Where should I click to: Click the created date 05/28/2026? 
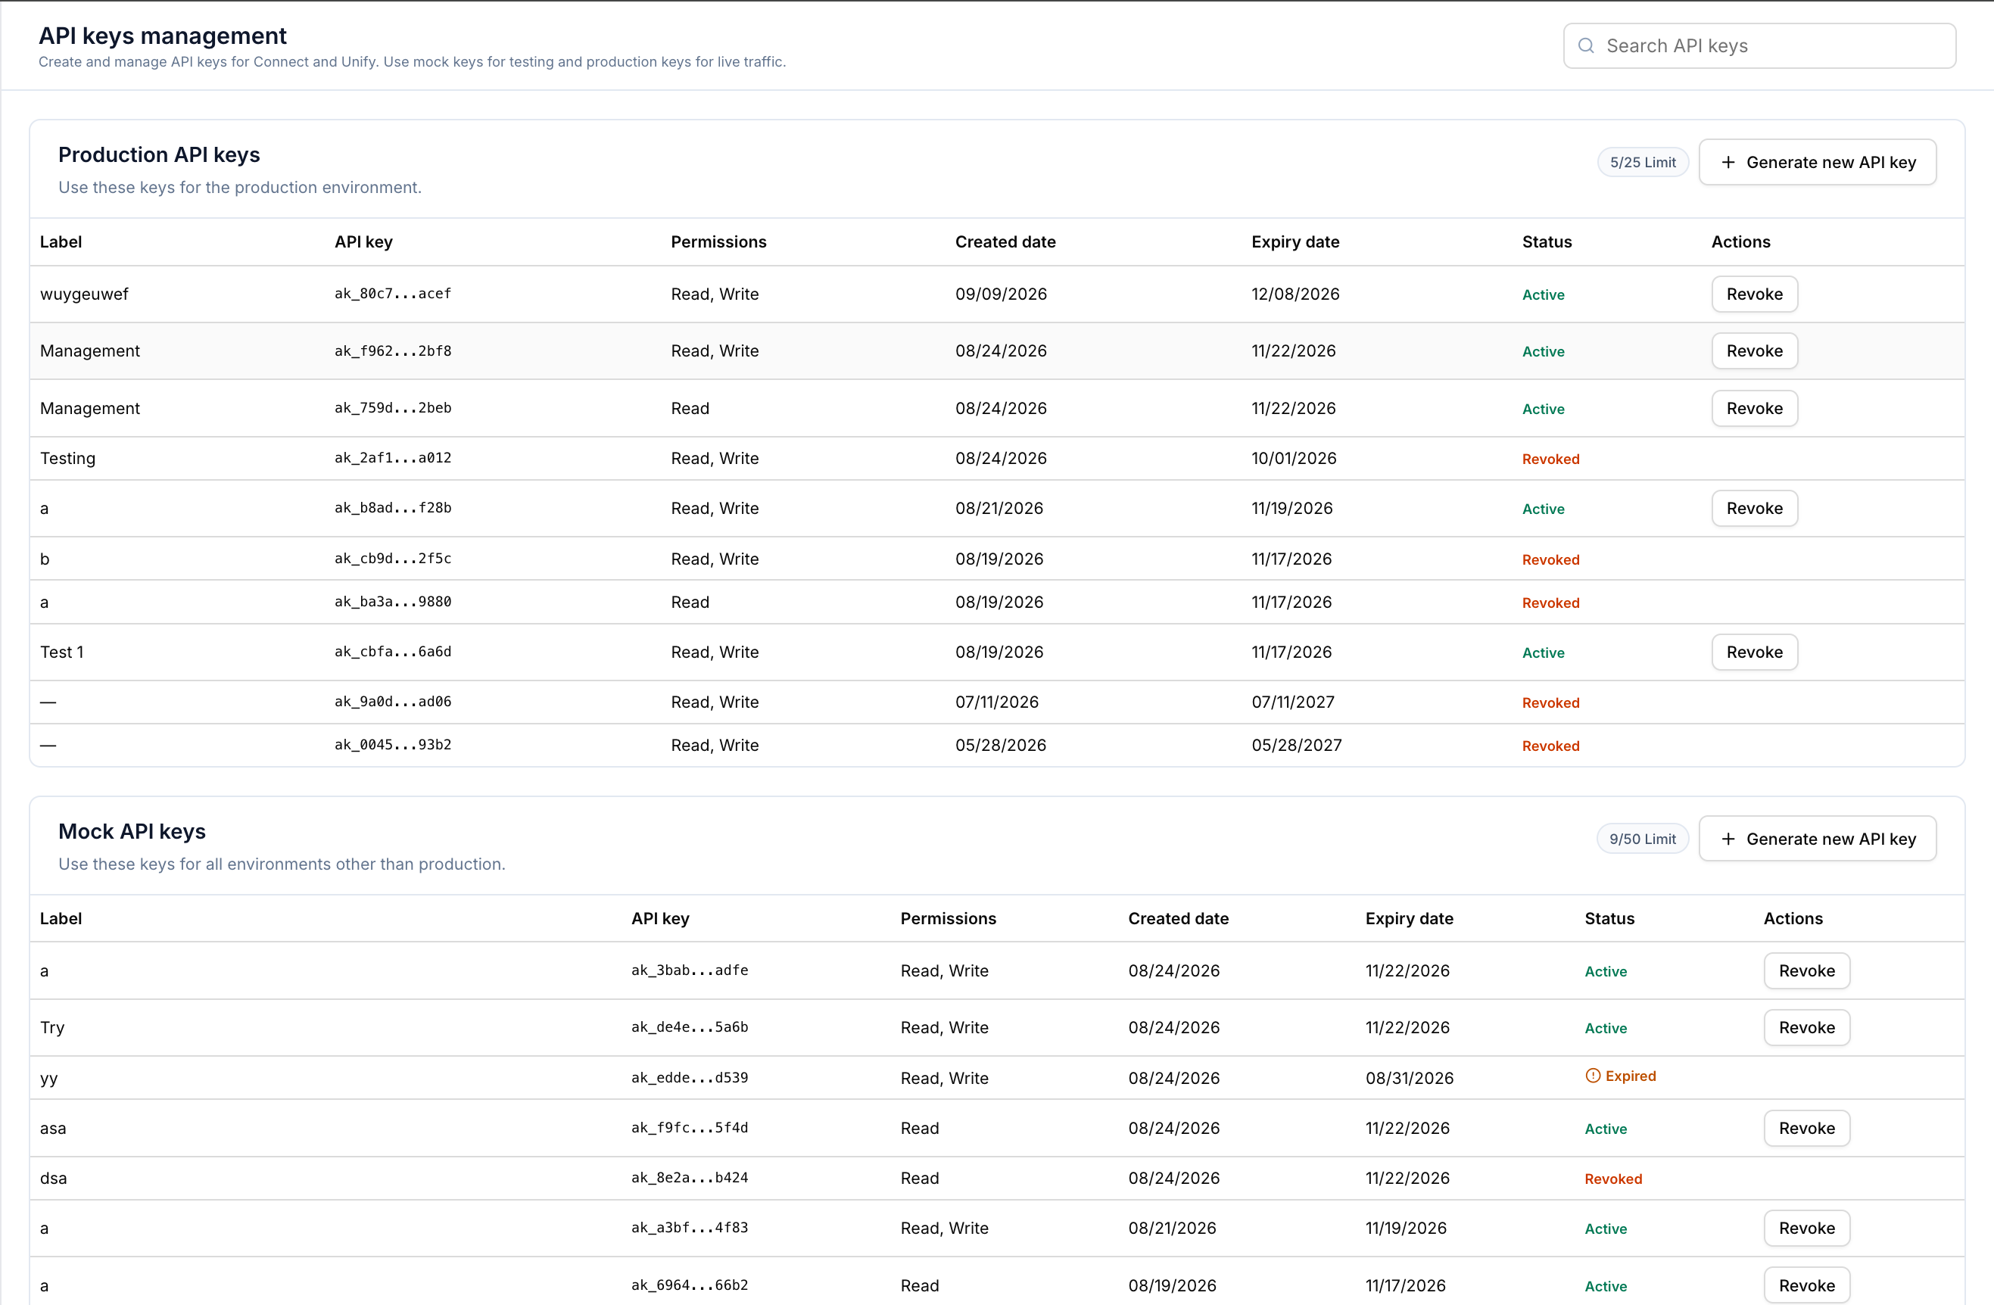click(x=1000, y=746)
